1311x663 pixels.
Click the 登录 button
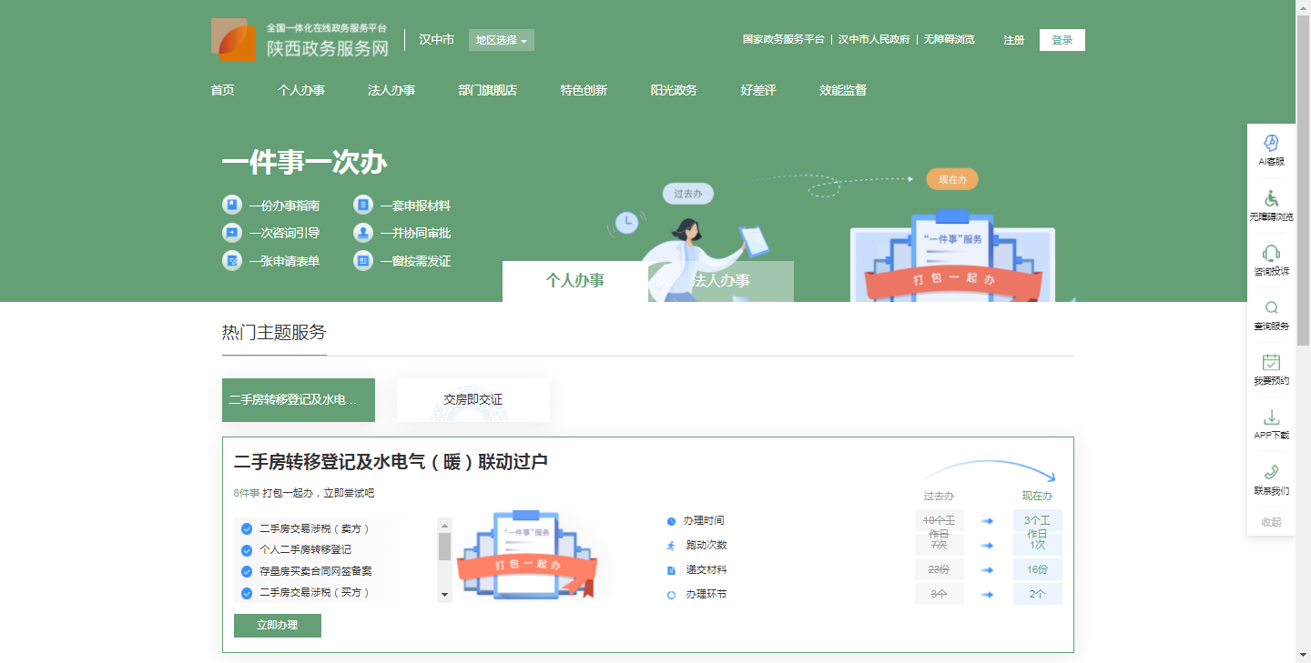pyautogui.click(x=1062, y=40)
